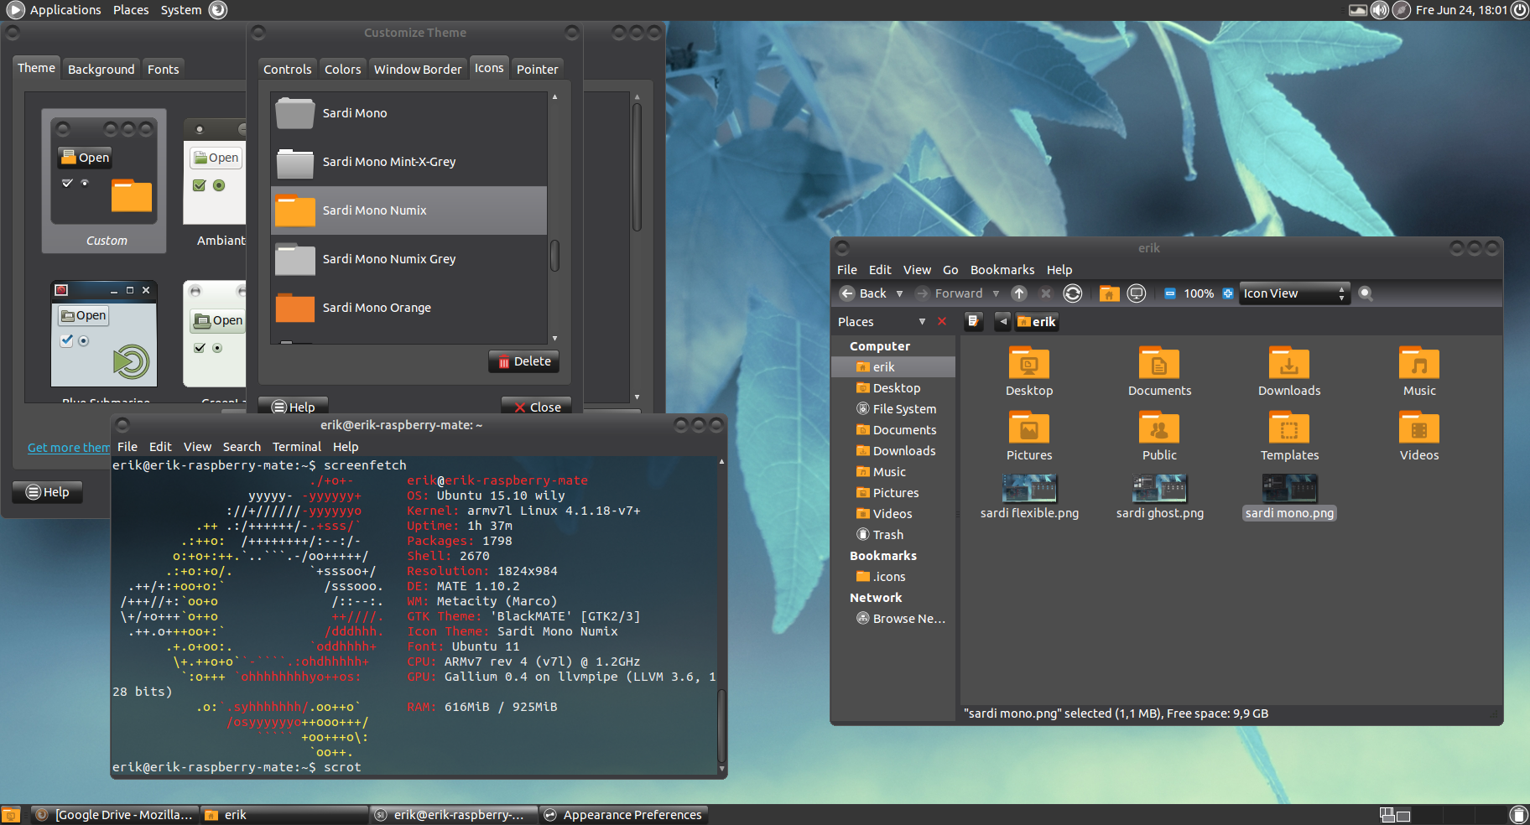Open the Places sidebar type dropdown

pos(922,321)
